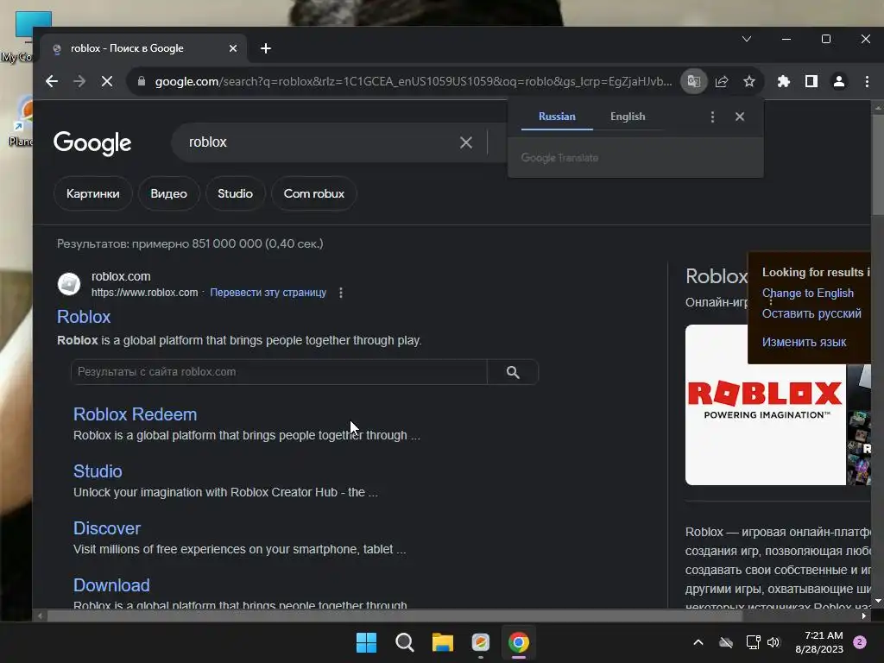Open the Extensions puzzle icon
The image size is (884, 663).
coord(783,81)
